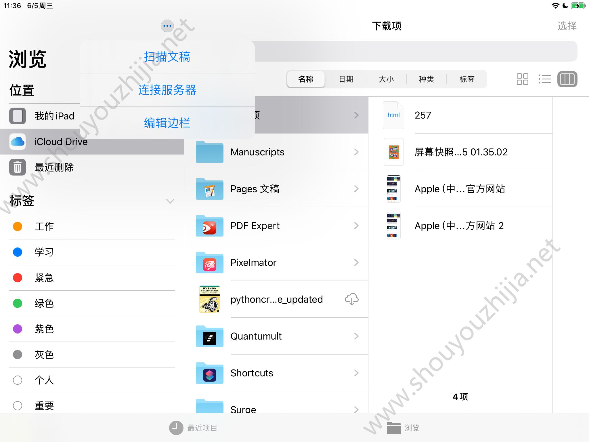Open the PDF Expert folder icon
This screenshot has width=589, height=442.
[x=210, y=226]
